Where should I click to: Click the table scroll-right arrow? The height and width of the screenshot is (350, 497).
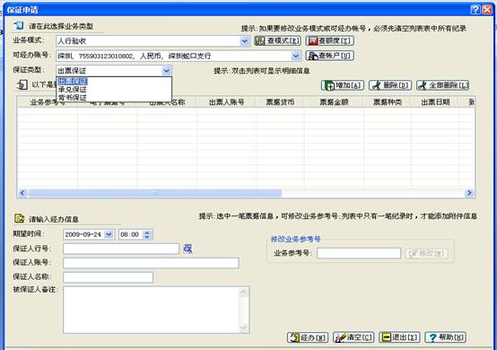pos(469,193)
